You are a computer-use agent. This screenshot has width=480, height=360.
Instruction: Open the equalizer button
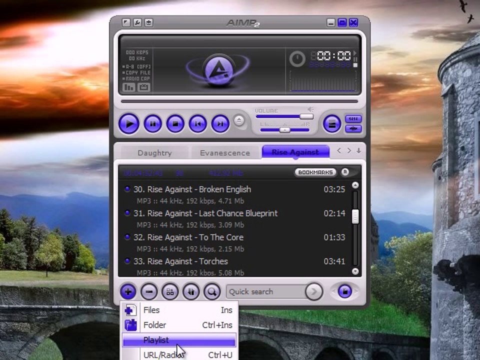[x=353, y=119]
